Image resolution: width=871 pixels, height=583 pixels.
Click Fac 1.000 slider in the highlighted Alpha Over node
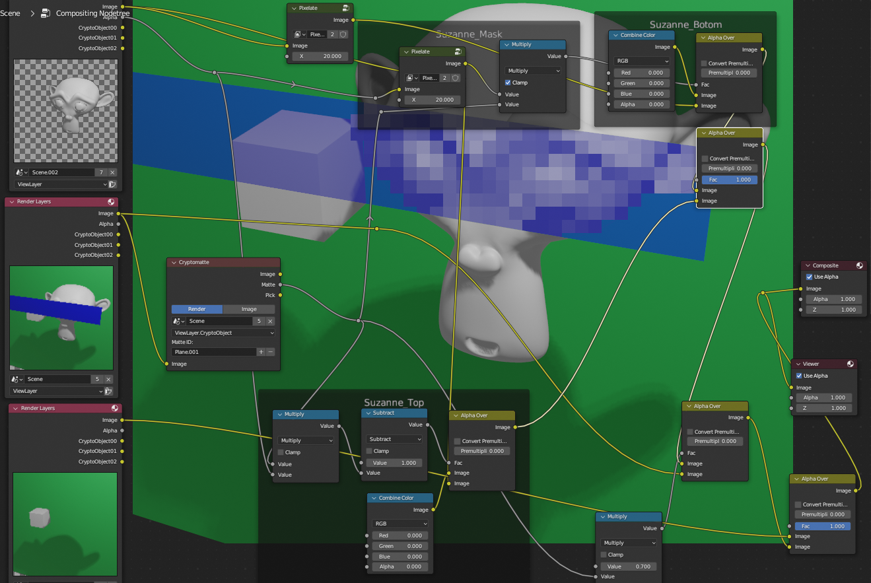[x=730, y=180]
